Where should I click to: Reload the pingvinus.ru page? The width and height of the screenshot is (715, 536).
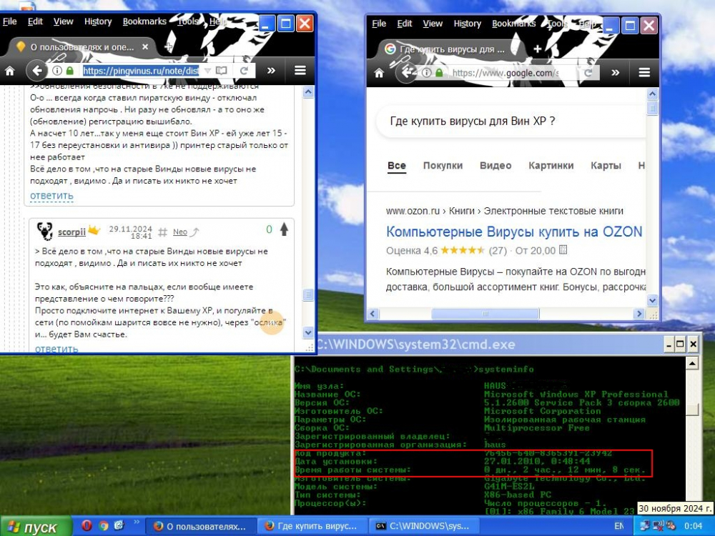(244, 71)
